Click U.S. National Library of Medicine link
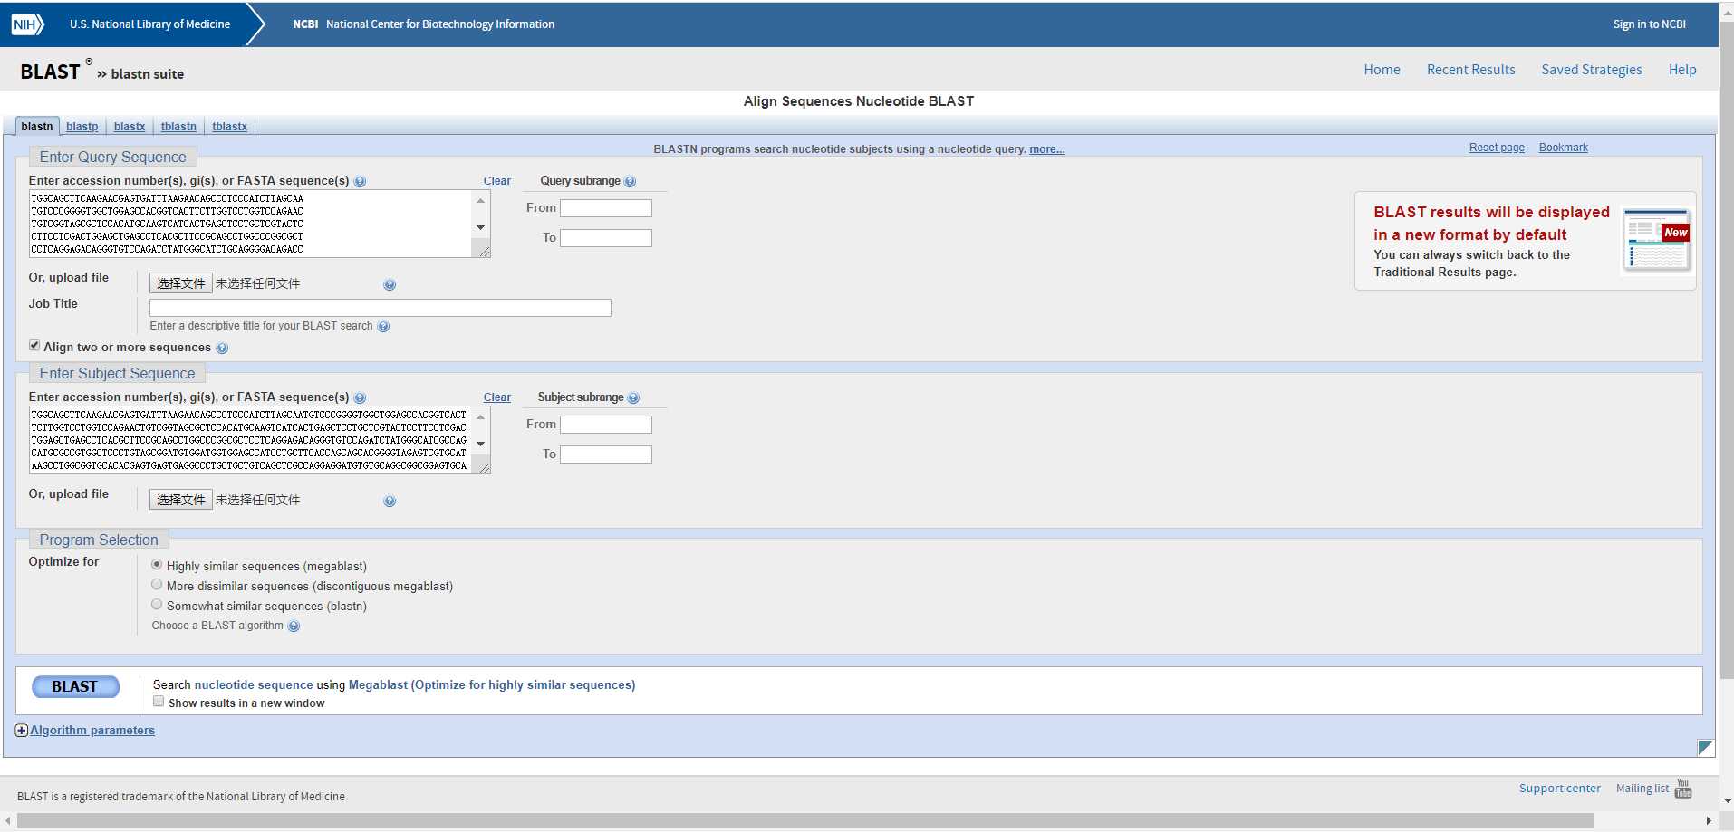Screen dimensions: 1734x832 point(149,24)
